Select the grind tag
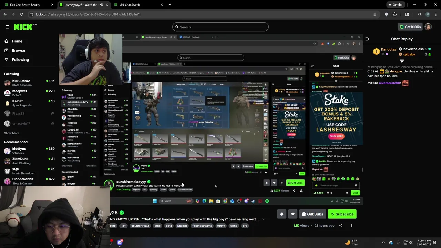 coord(234,226)
